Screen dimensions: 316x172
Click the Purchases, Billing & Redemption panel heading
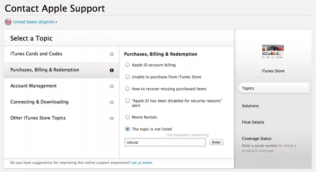tap(161, 54)
